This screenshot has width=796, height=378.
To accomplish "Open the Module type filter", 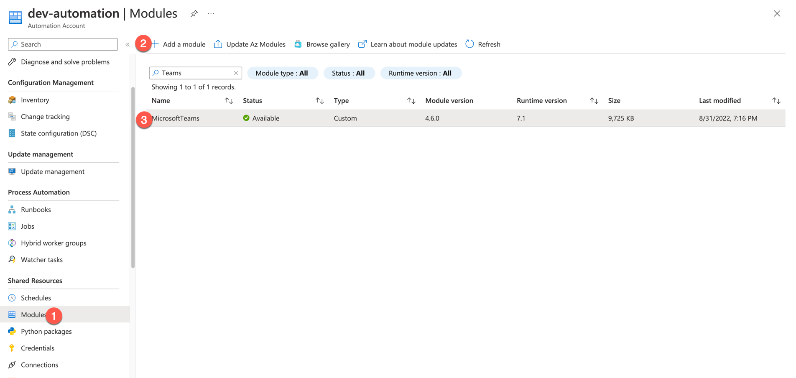I will point(283,73).
